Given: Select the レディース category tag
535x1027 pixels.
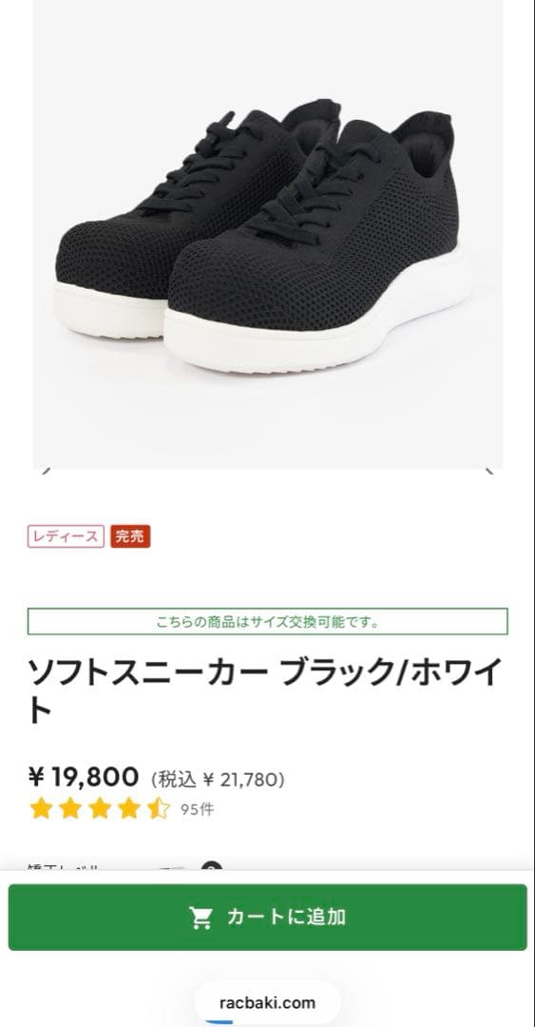Looking at the screenshot, I should pos(66,536).
